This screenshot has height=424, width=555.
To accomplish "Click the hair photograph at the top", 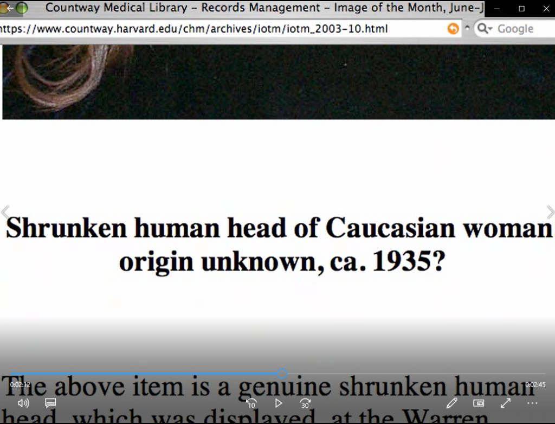I will click(279, 82).
